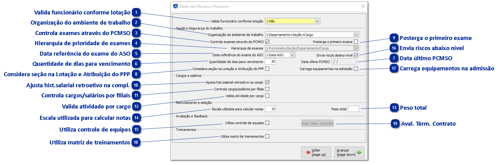Click the Aval. Térm. Contrato button
The height and width of the screenshot is (165, 499).
pos(317,124)
